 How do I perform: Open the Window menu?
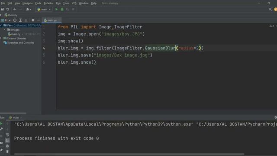pos(84,3)
